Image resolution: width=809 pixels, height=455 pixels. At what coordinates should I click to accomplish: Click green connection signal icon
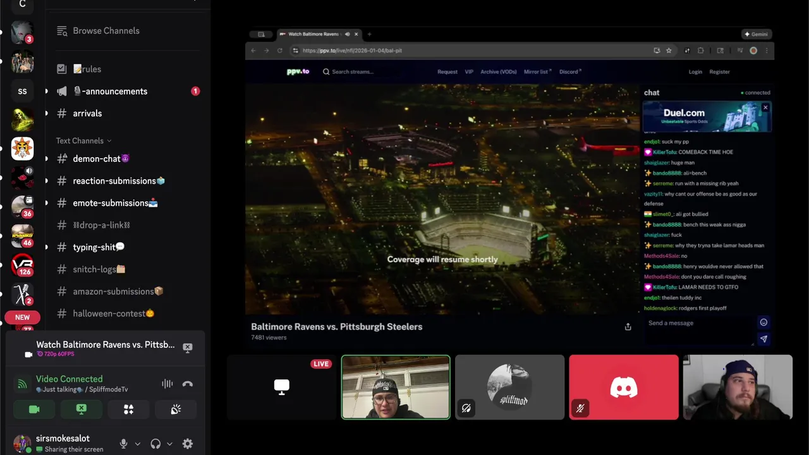(22, 384)
